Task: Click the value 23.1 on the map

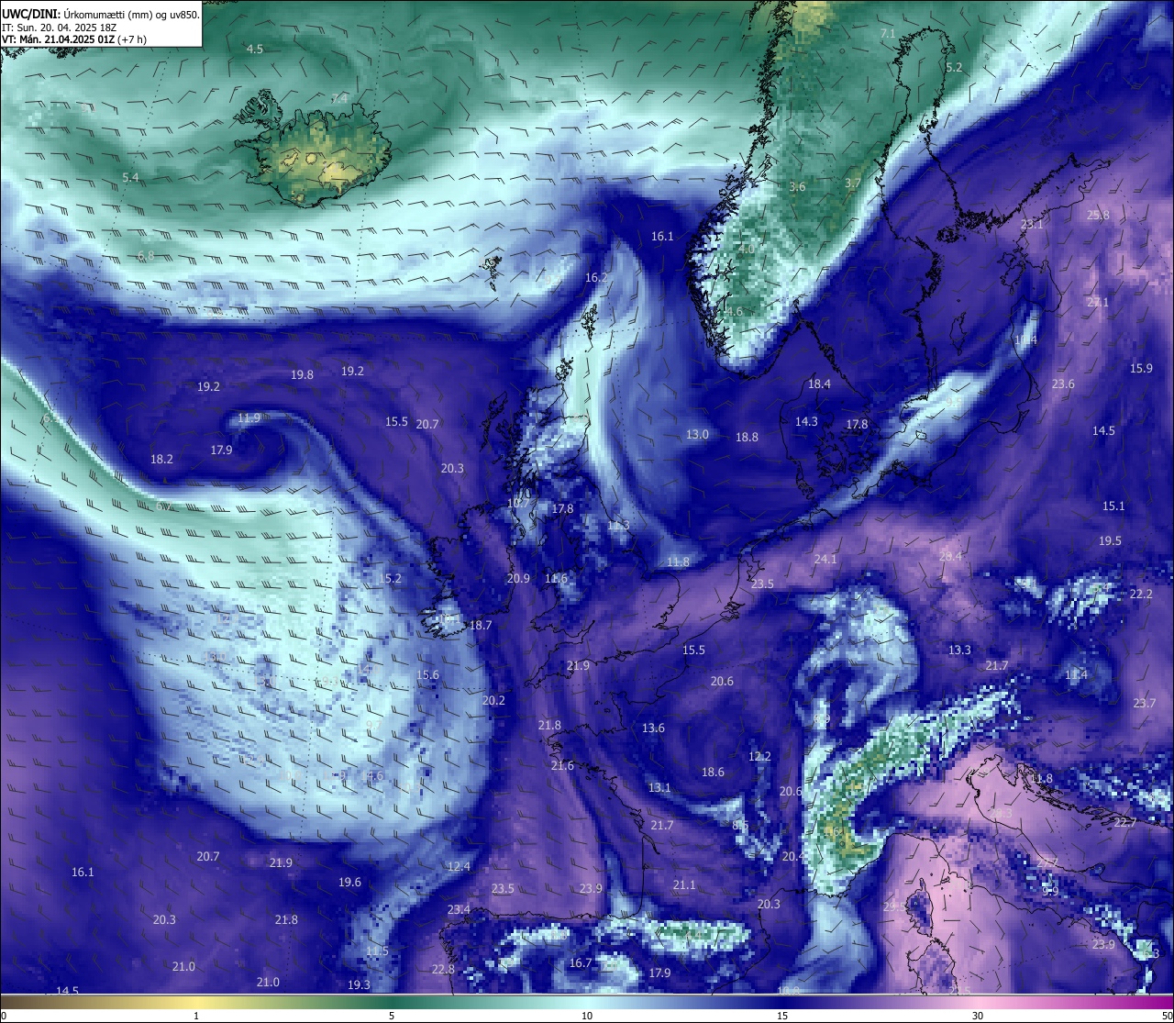Action: (x=1032, y=224)
